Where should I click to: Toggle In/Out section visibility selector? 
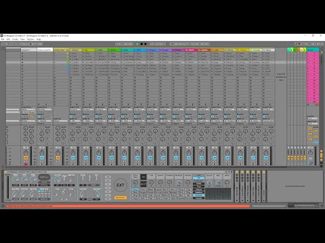point(321,151)
